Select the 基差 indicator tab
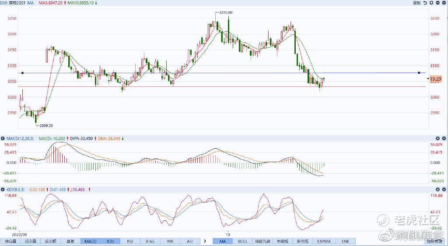Screen dimensions: 448x246 (70, 241)
